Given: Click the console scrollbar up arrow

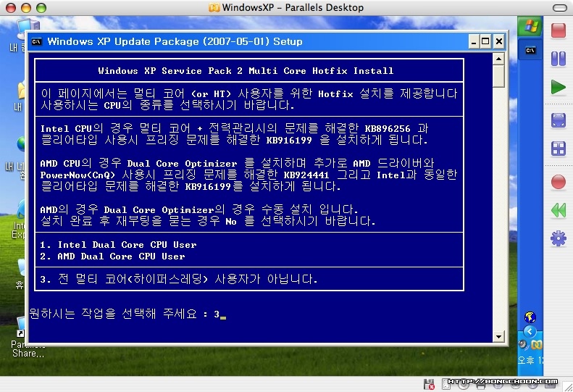Looking at the screenshot, I should 498,59.
